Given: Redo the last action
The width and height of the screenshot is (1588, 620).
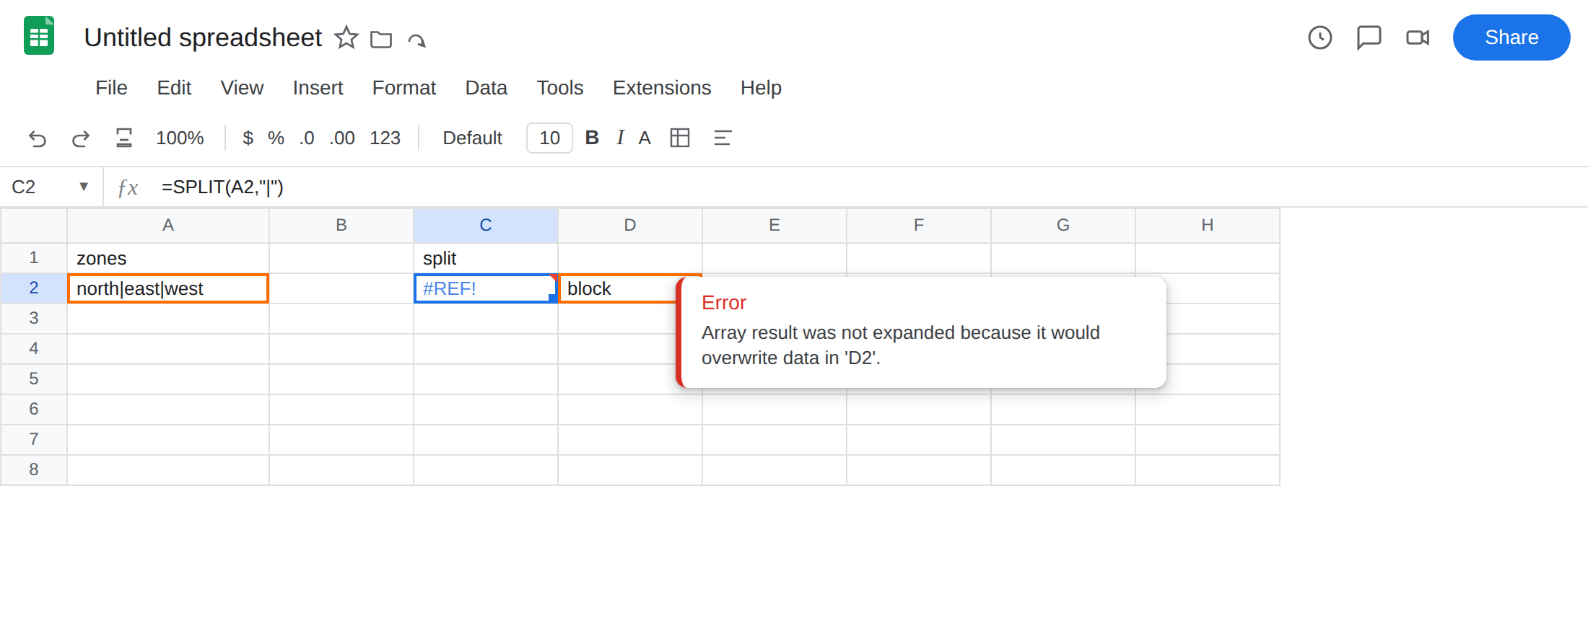Looking at the screenshot, I should click(81, 138).
